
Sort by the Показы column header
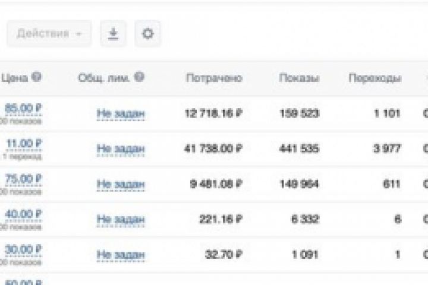[299, 78]
